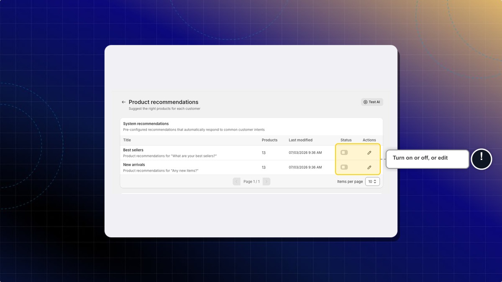The width and height of the screenshot is (502, 282).
Task: Click the 'Pre-configured recommendations' description text
Action: coord(194,130)
